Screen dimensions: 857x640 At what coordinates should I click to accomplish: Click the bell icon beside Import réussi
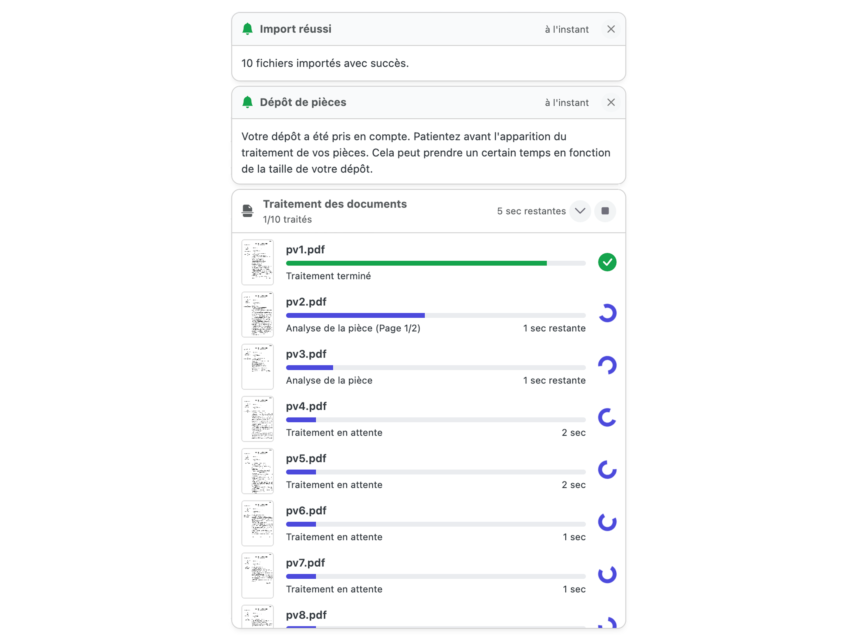coord(247,29)
